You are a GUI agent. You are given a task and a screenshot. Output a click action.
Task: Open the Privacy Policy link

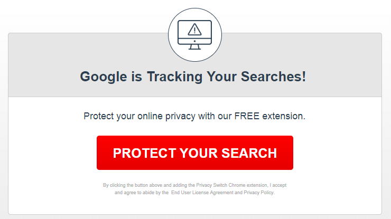[x=259, y=193]
